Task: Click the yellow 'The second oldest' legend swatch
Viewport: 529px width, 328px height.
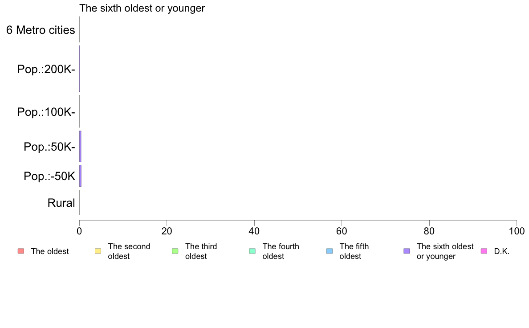Action: point(98,251)
